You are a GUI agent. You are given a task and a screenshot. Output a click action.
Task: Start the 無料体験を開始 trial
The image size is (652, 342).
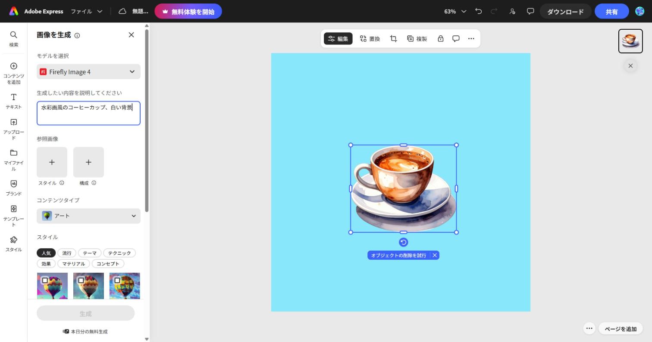[188, 12]
